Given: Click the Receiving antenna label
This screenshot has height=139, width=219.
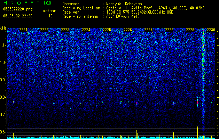Looking at the screenshot, I should pos(80,16).
